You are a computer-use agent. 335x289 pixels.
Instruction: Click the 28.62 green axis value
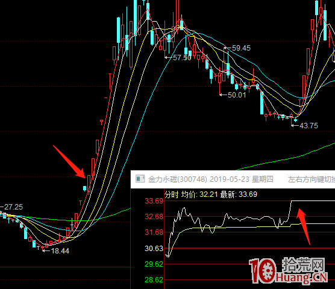pyautogui.click(x=154, y=279)
